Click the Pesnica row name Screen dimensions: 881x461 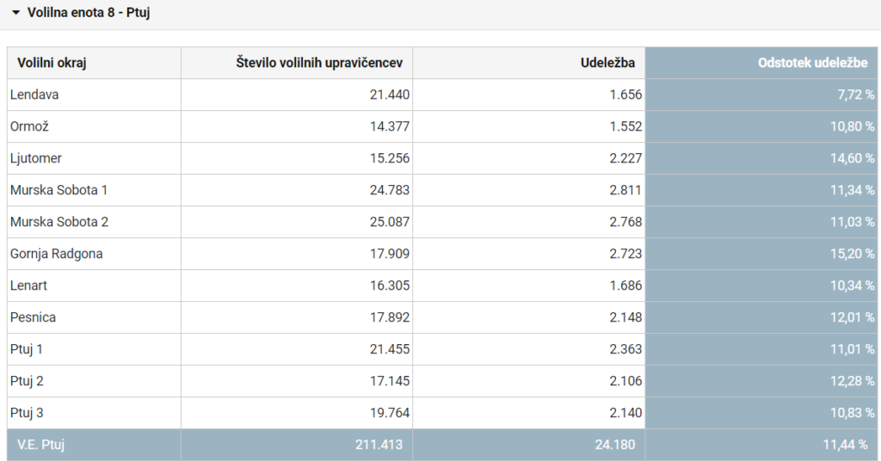(x=33, y=317)
